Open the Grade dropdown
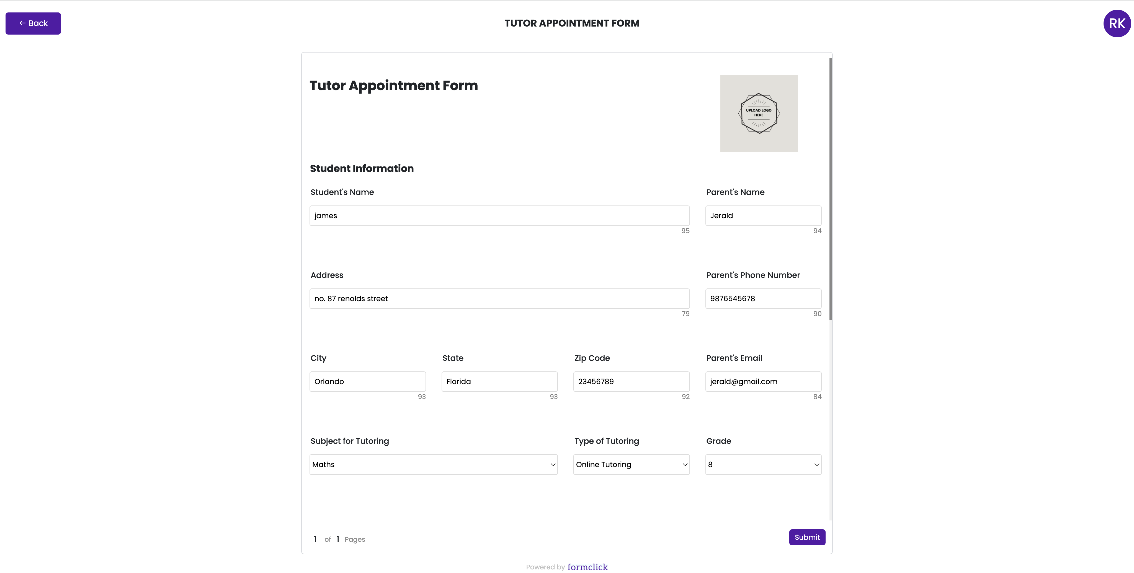Image resolution: width=1134 pixels, height=573 pixels. pyautogui.click(x=763, y=464)
